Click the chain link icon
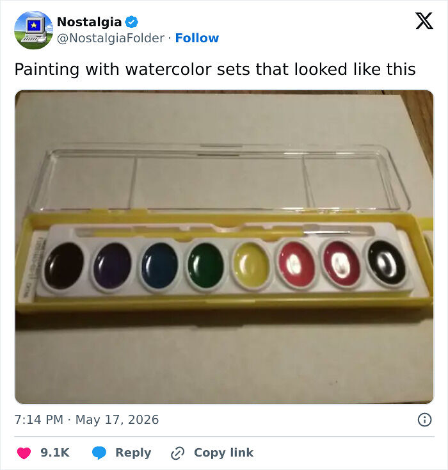 coord(177,453)
